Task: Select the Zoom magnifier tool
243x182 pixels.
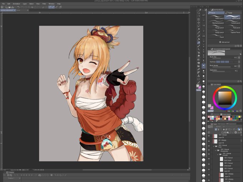Action: (x=199, y=13)
